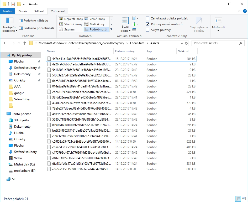This screenshot has height=202, width=248.
Task: Select Největší ikony layout
Action: click(71, 19)
